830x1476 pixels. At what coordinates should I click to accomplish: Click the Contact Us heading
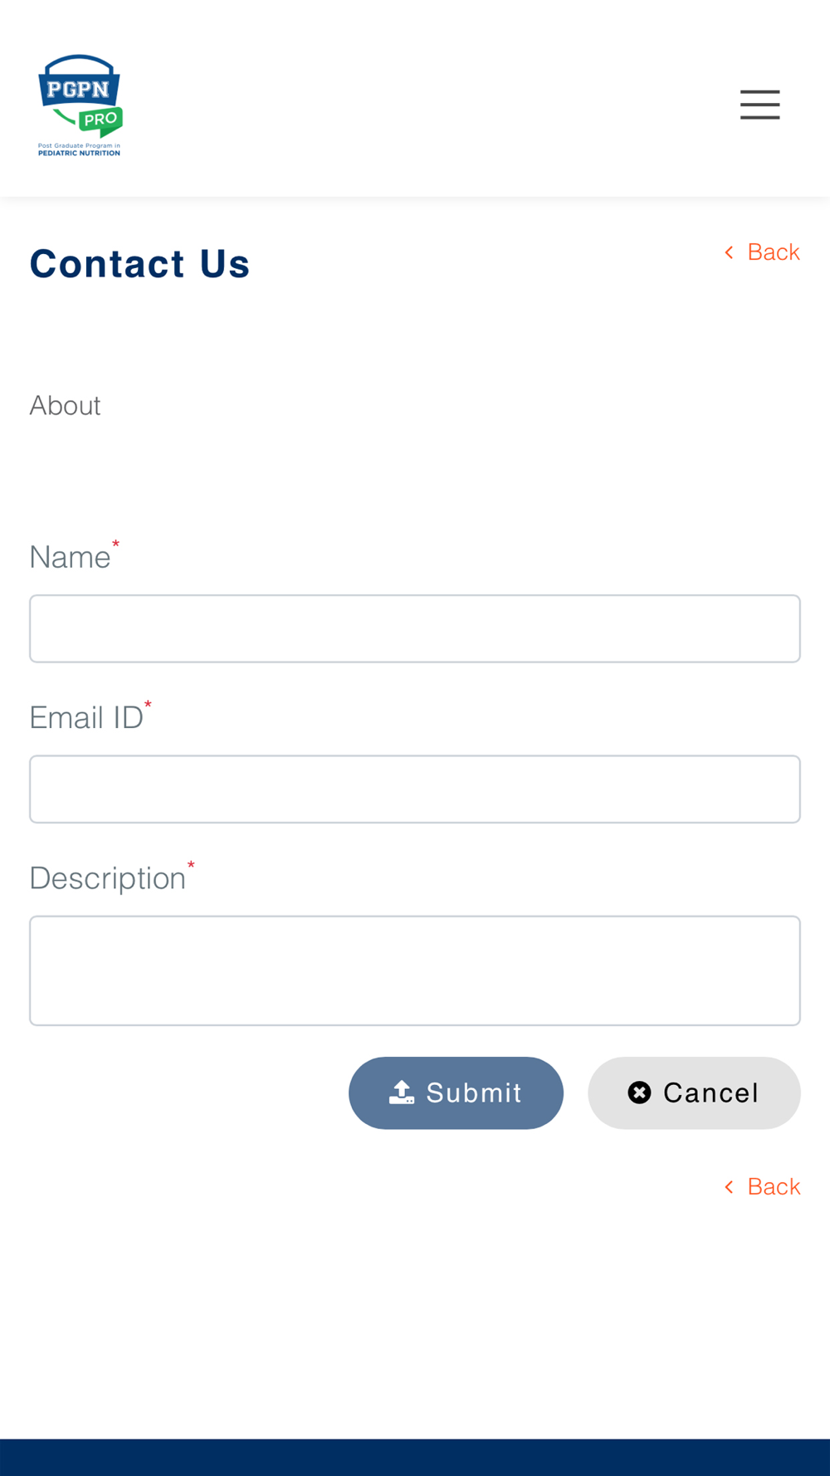coord(139,264)
